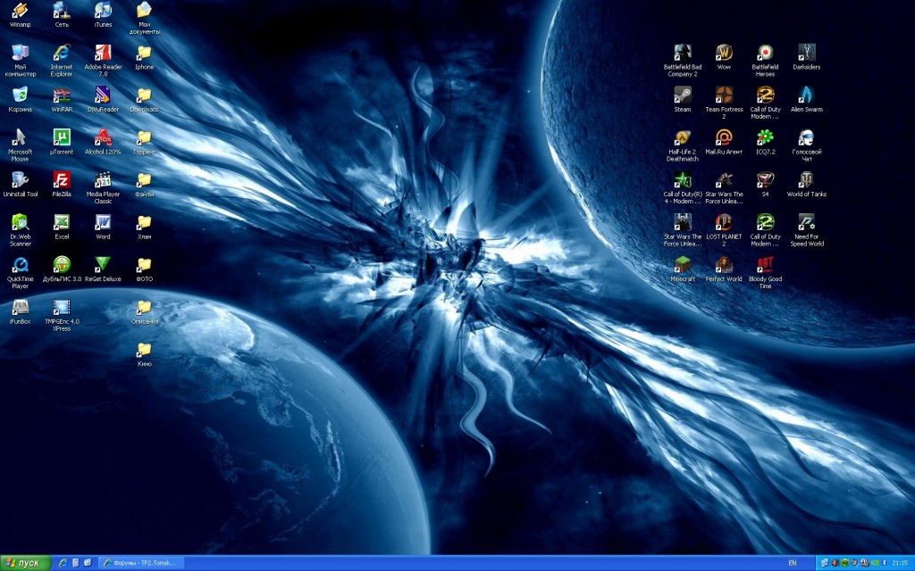Select the Корзина recycle bin
Screen dimensions: 915x571
point(20,99)
